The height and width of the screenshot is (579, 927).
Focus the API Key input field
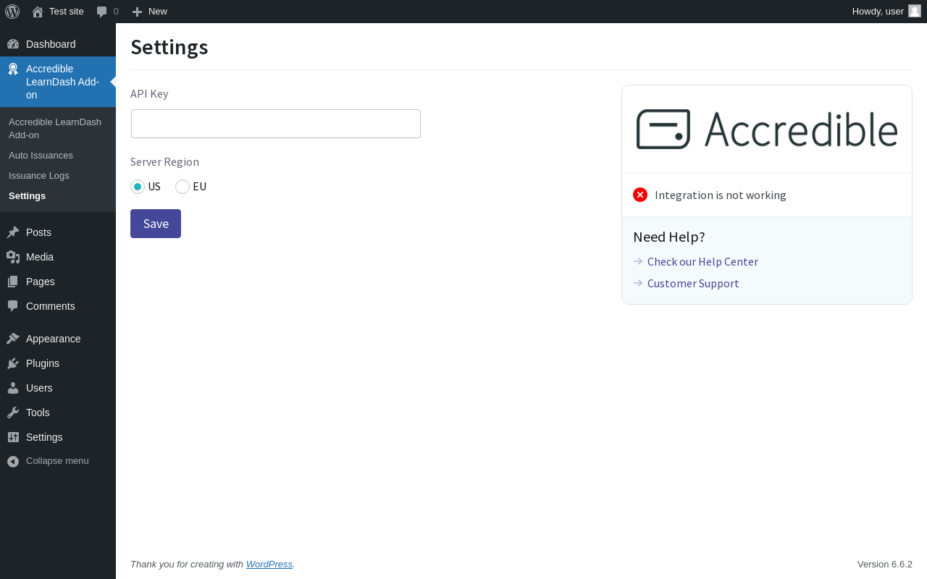(276, 124)
